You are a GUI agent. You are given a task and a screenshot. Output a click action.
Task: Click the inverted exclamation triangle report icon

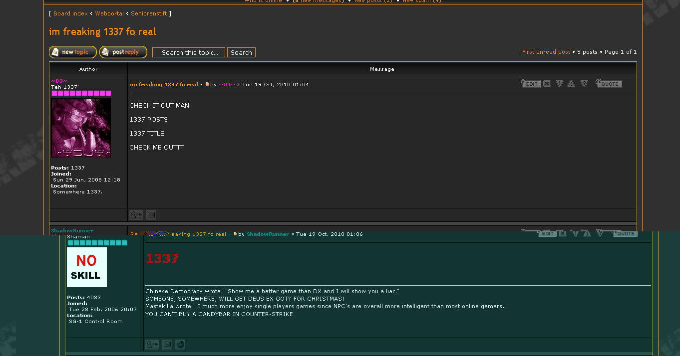tap(559, 84)
